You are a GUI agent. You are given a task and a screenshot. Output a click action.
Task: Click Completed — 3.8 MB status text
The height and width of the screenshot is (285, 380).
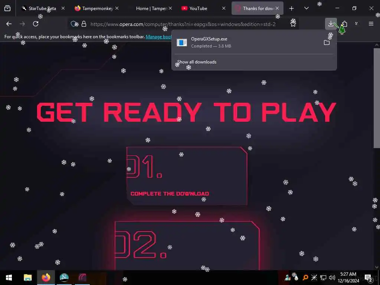pos(211,46)
